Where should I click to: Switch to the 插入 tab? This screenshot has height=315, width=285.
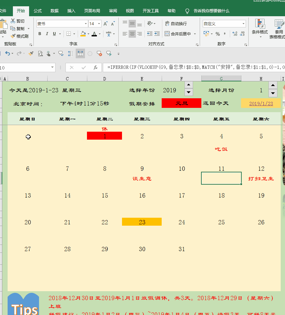point(71,11)
